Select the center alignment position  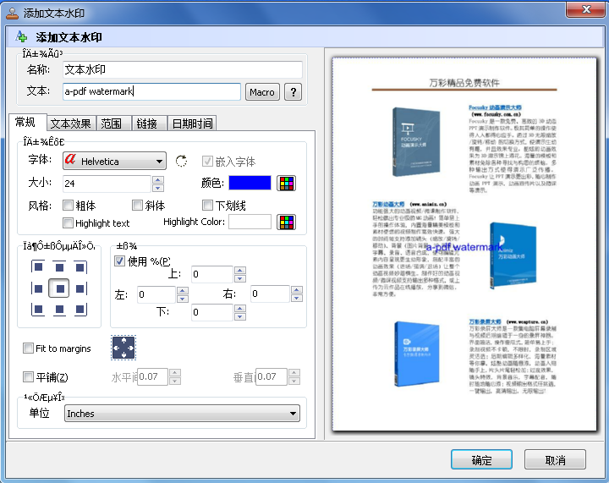tap(59, 288)
